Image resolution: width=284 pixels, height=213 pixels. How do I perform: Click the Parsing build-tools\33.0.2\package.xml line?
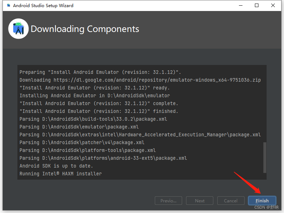click(x=93, y=119)
